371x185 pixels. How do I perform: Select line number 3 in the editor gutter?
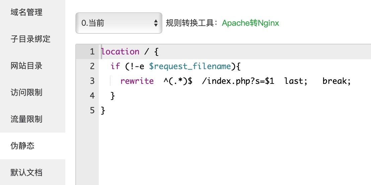(x=92, y=81)
